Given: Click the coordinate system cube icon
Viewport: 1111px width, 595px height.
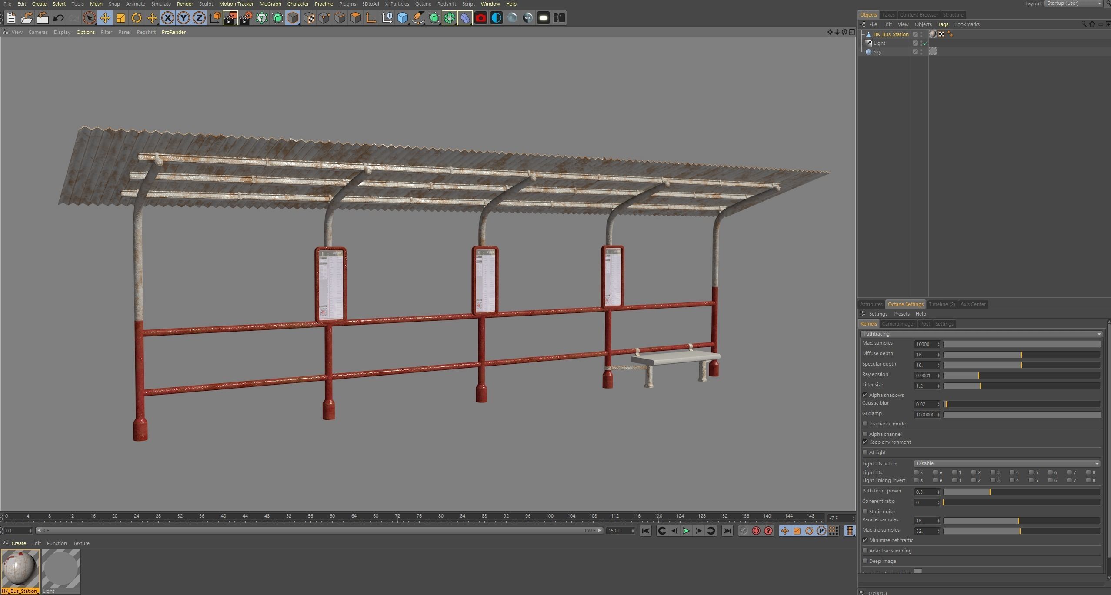Looking at the screenshot, I should (x=215, y=18).
